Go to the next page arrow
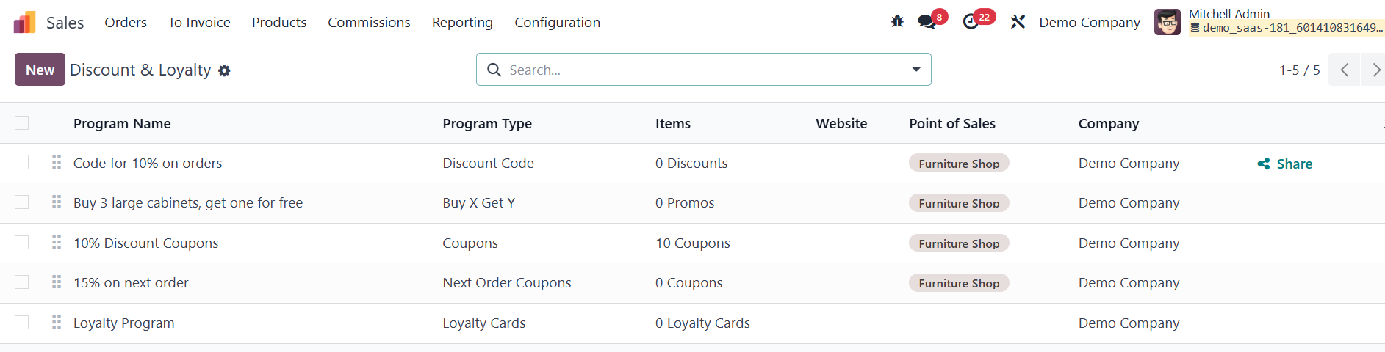 (x=1375, y=70)
